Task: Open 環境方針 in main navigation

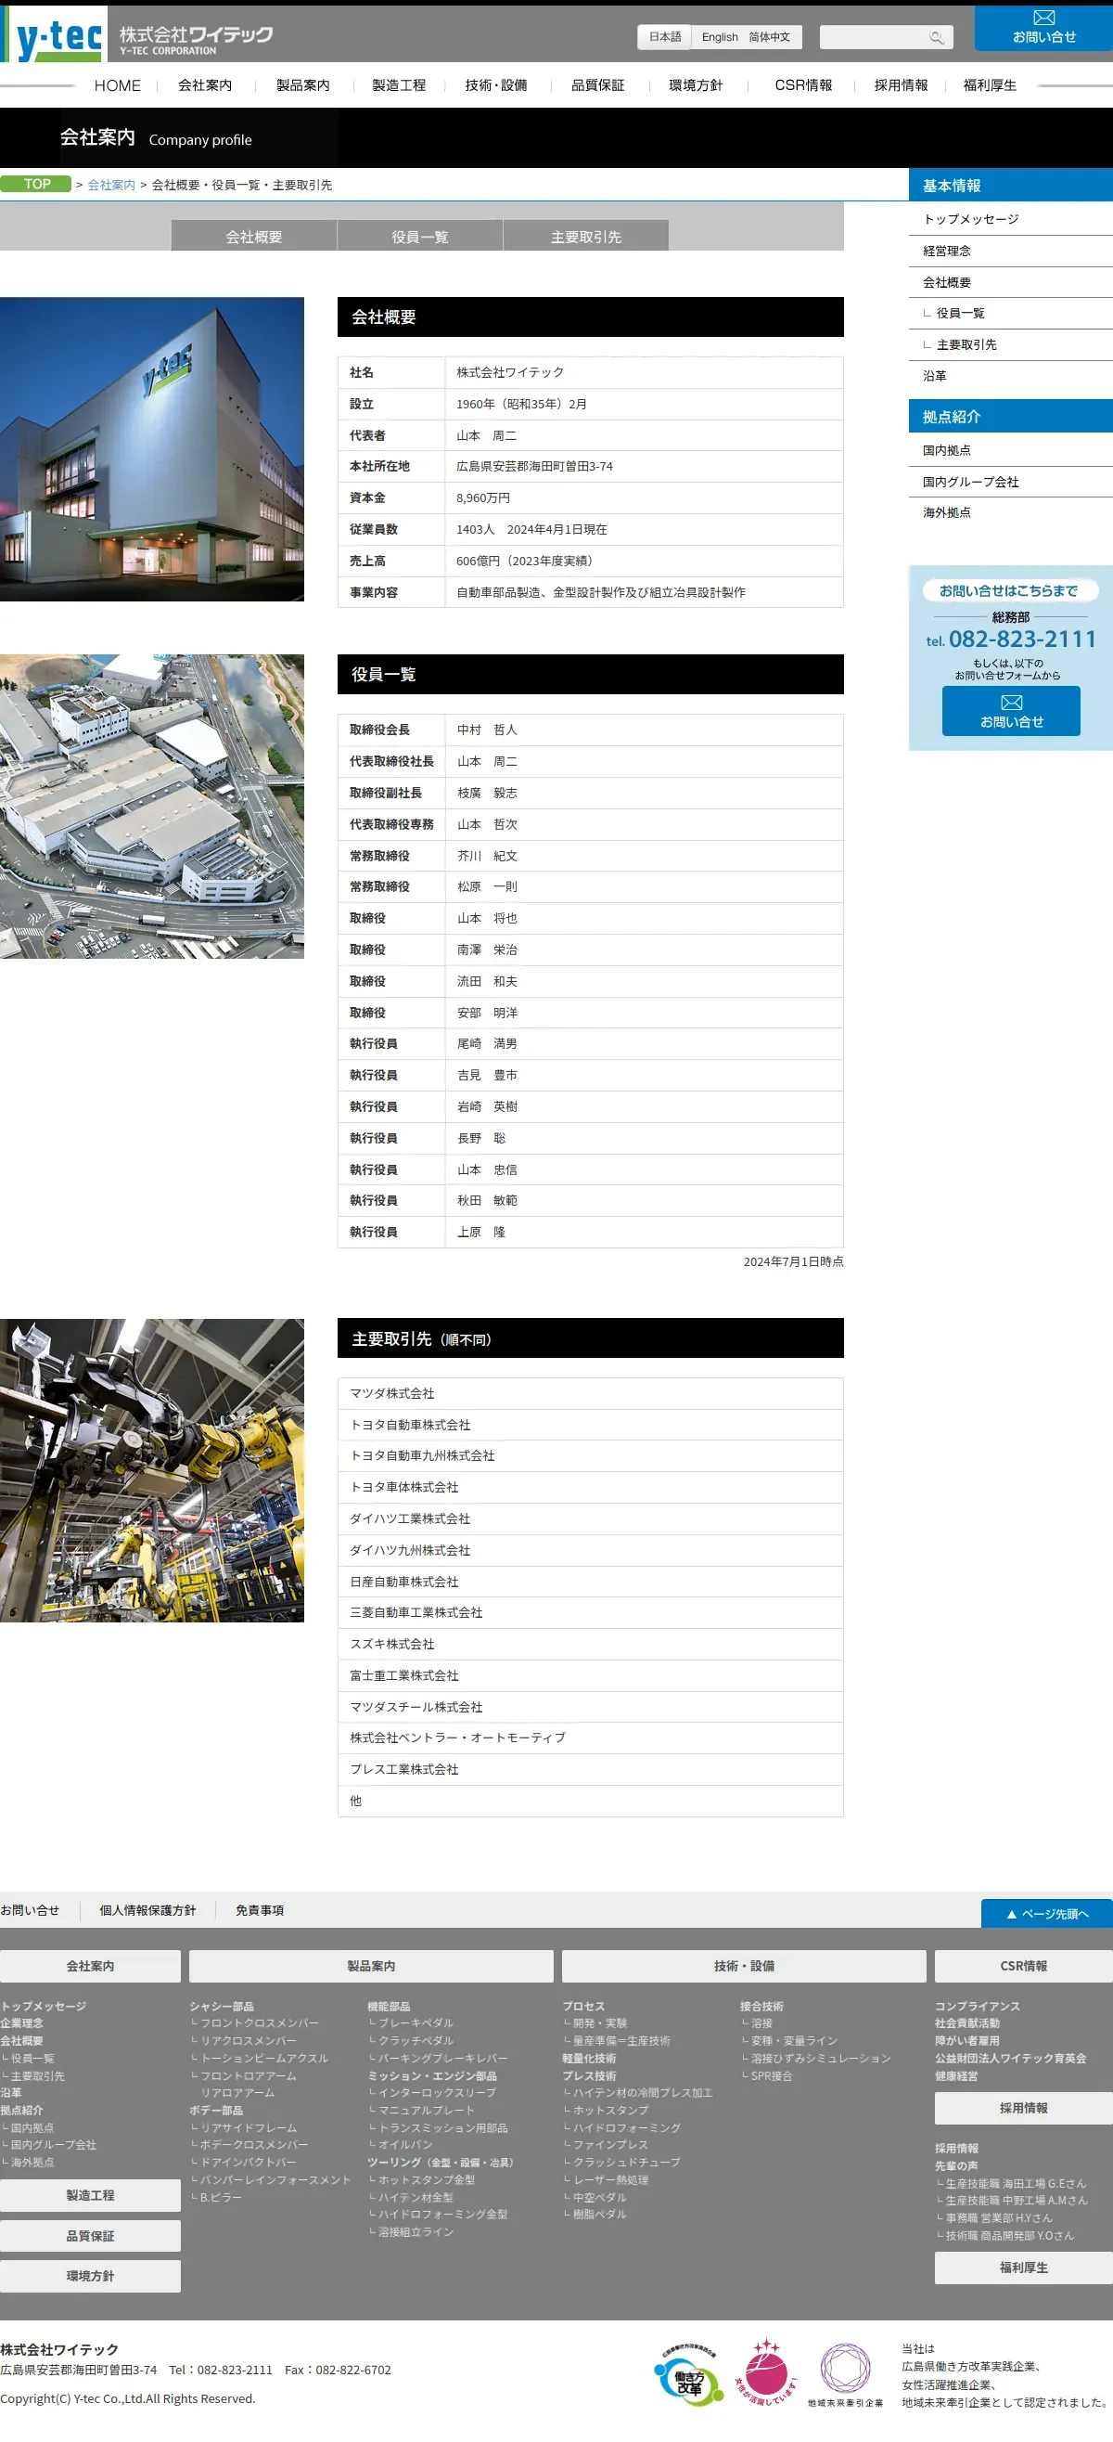Action: tap(697, 85)
